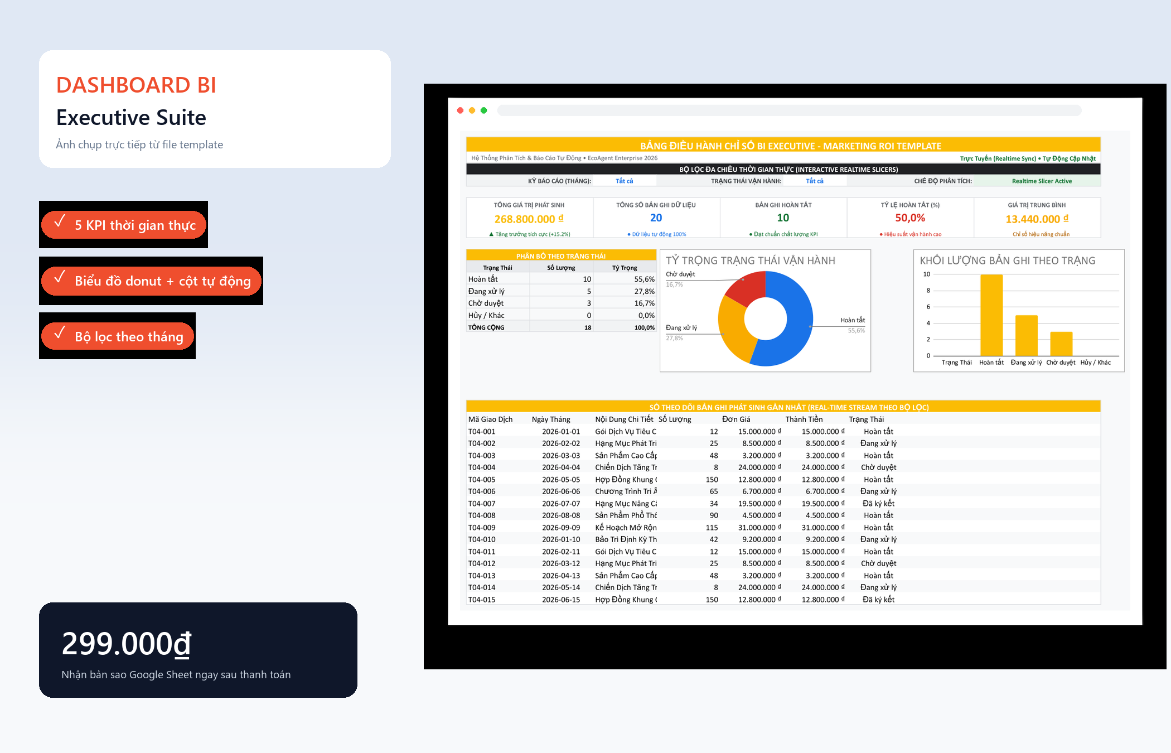Screen dimensions: 1171x753
Task: Click the 'Bộ lọc theo tháng' badge
Action: 117,336
